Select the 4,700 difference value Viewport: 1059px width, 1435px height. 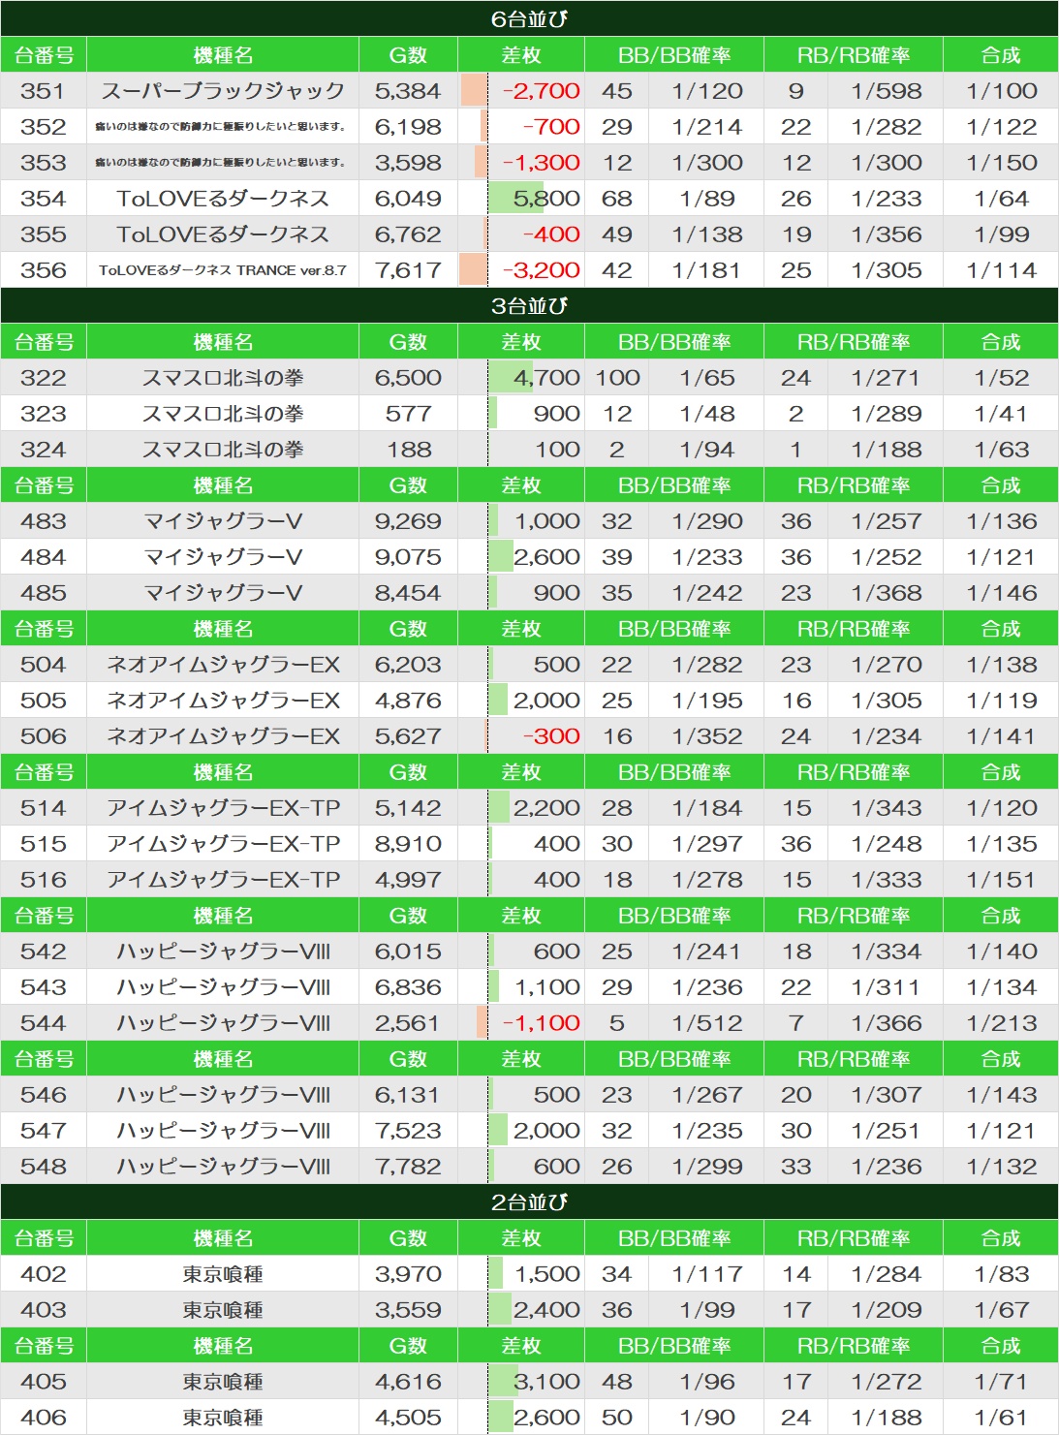[546, 377]
